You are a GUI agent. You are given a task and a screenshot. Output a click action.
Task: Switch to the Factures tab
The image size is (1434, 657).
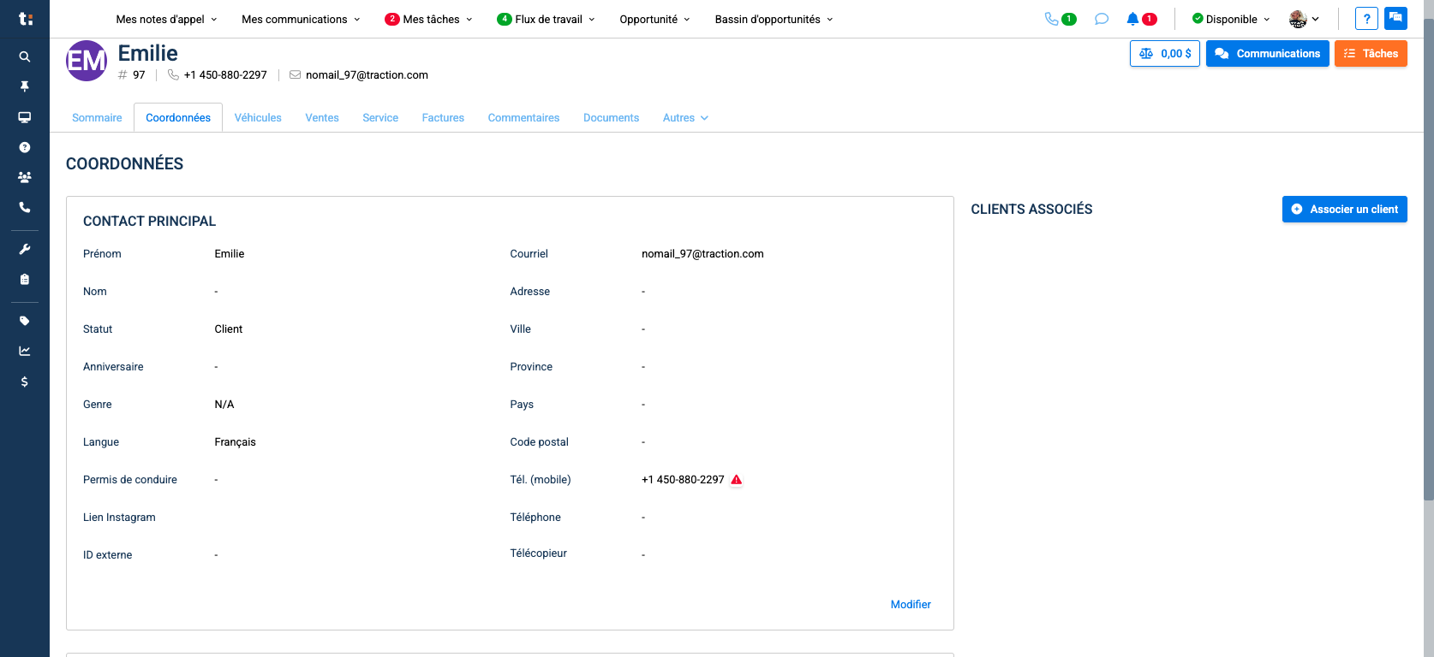pyautogui.click(x=443, y=118)
